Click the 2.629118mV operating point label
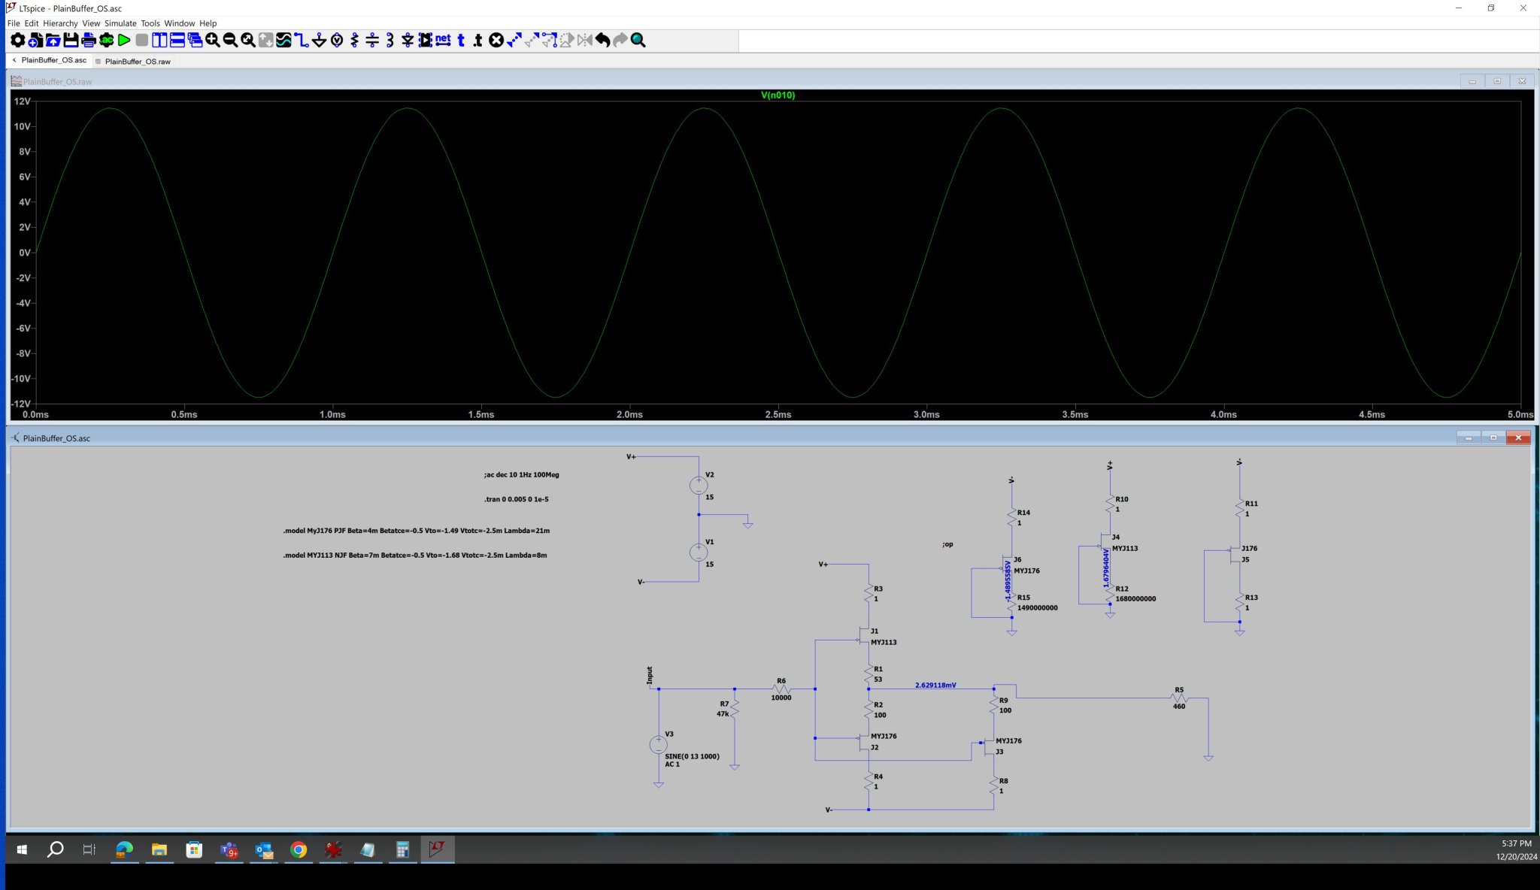Viewport: 1540px width, 890px height. point(935,686)
